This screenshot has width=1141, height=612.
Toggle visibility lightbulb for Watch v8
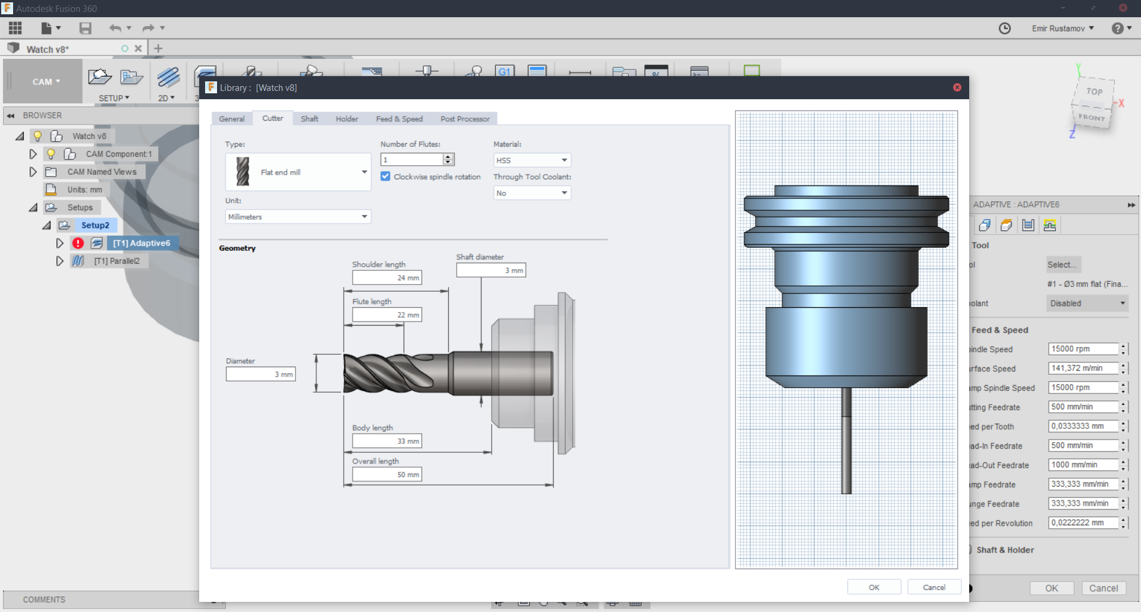pyautogui.click(x=37, y=136)
